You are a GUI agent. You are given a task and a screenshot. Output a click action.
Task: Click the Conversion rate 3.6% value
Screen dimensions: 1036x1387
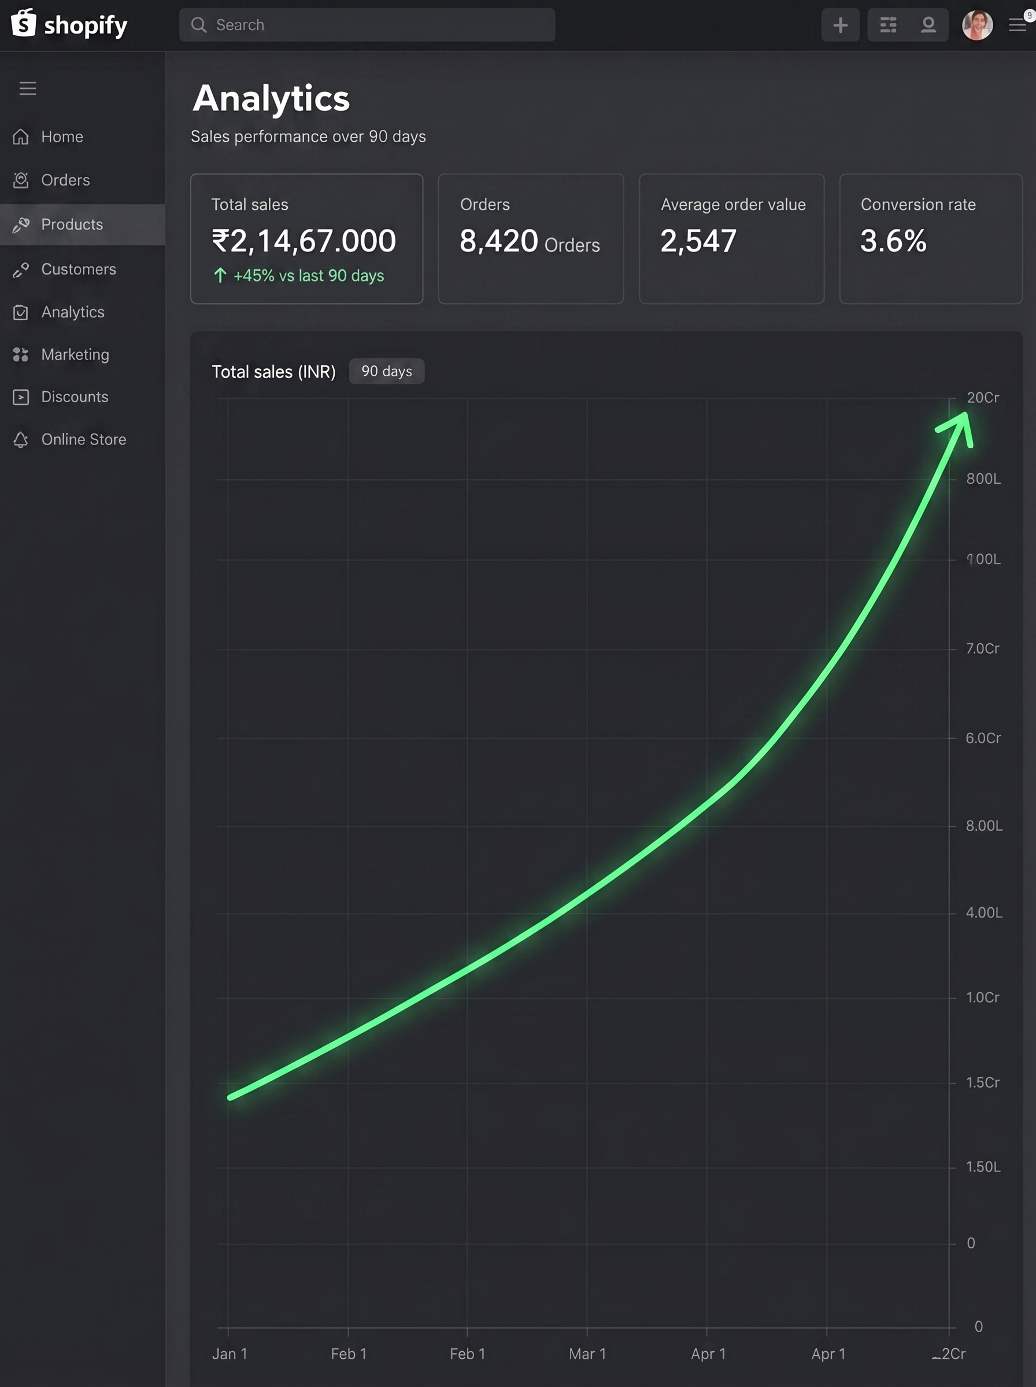click(893, 242)
